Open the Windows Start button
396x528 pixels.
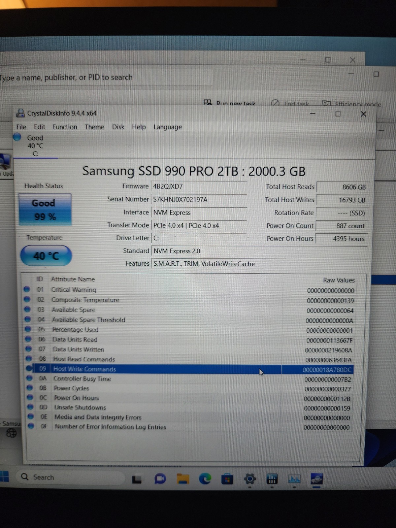coord(4,476)
